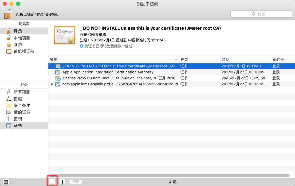This screenshot has width=295, height=186.
Task: Select com.apple.idms.appleid.prd certificate row
Action: (x=172, y=84)
